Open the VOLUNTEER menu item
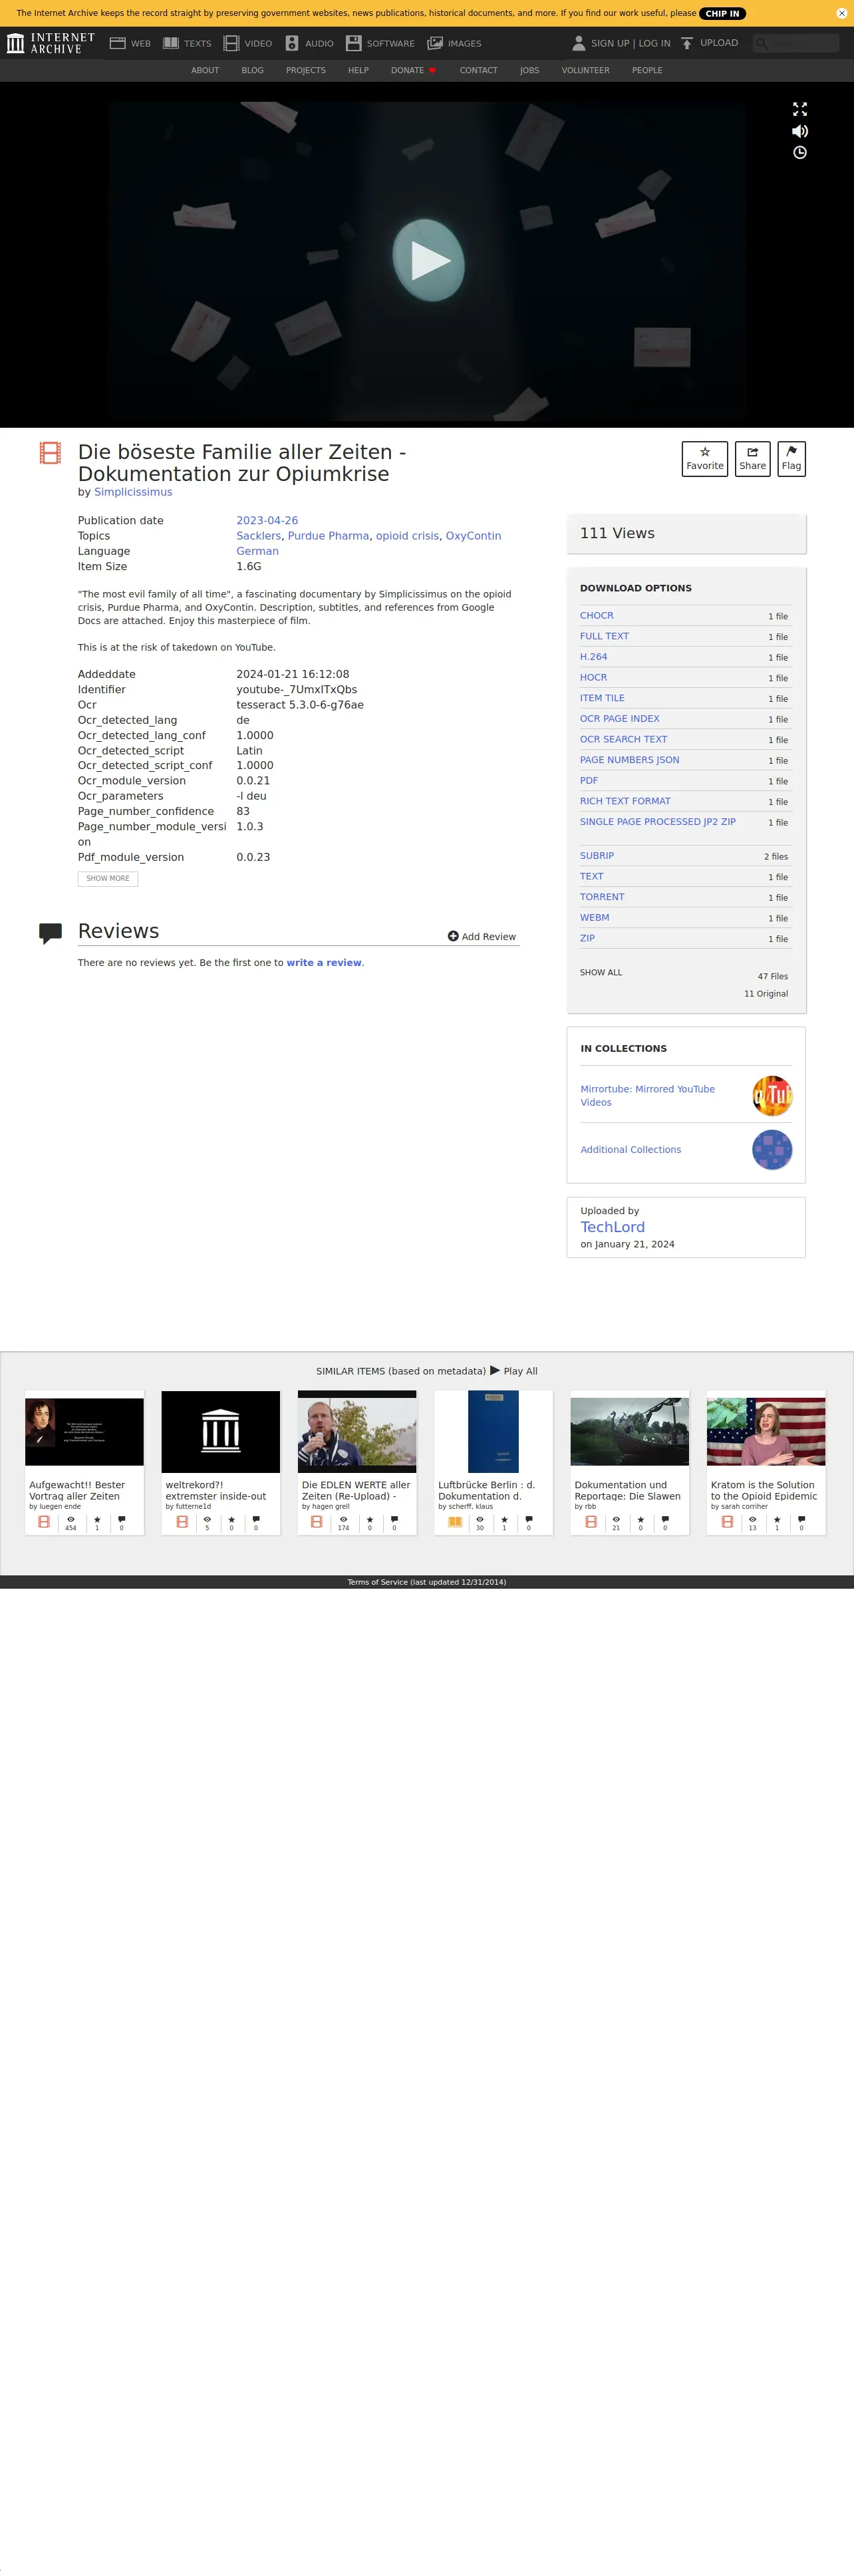The height and width of the screenshot is (2576, 854). tap(585, 70)
